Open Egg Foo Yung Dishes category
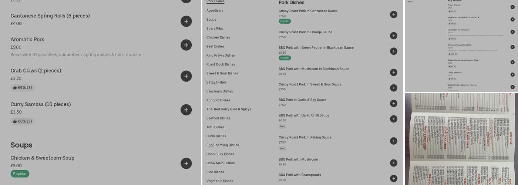518x185 pixels. click(222, 145)
